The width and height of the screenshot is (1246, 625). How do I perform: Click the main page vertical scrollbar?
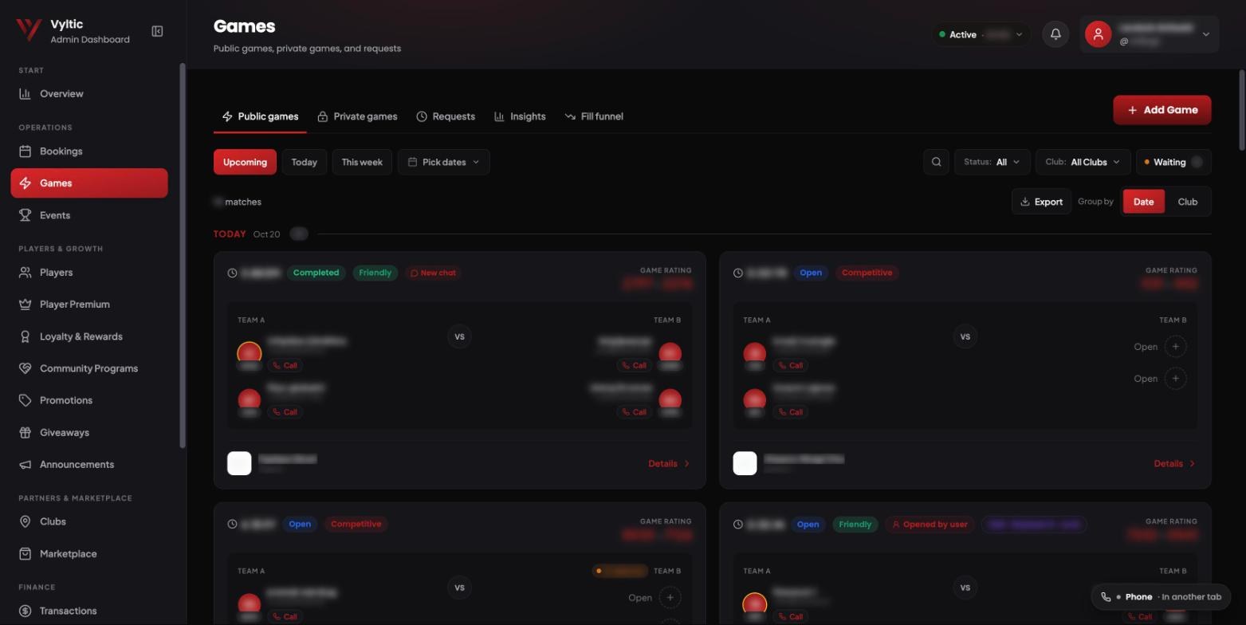[x=1241, y=109]
